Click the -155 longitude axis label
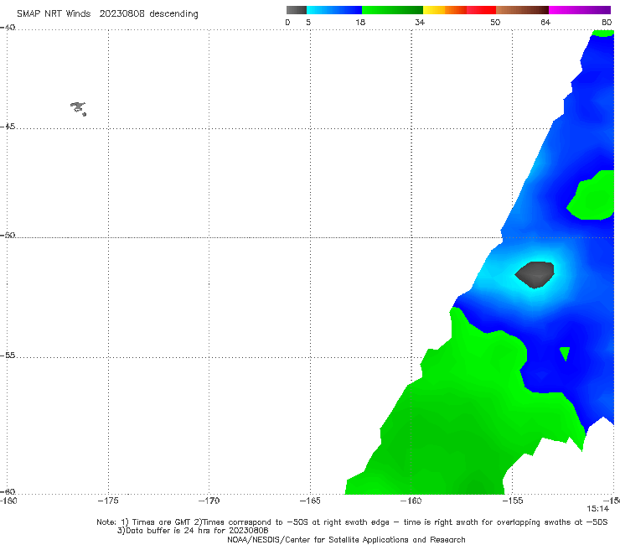 click(513, 501)
